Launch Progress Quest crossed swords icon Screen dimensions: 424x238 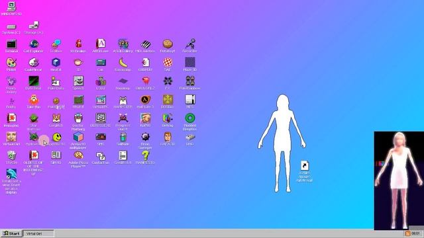point(123,118)
